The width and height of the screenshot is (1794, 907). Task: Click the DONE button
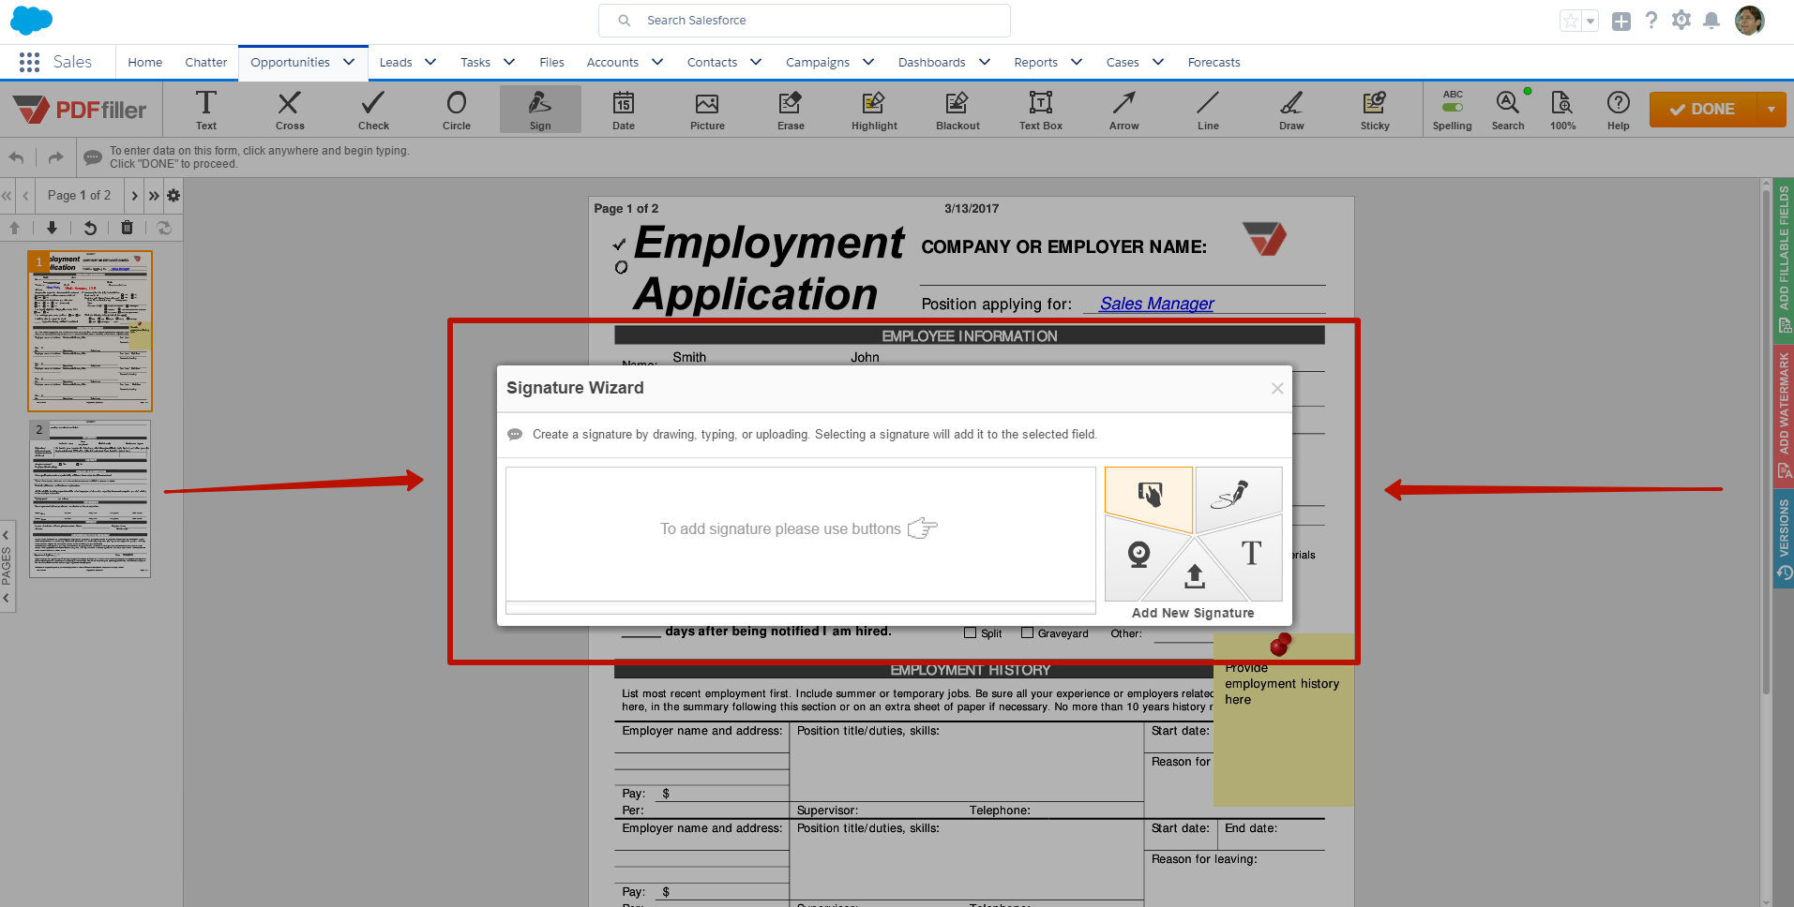[1703, 109]
